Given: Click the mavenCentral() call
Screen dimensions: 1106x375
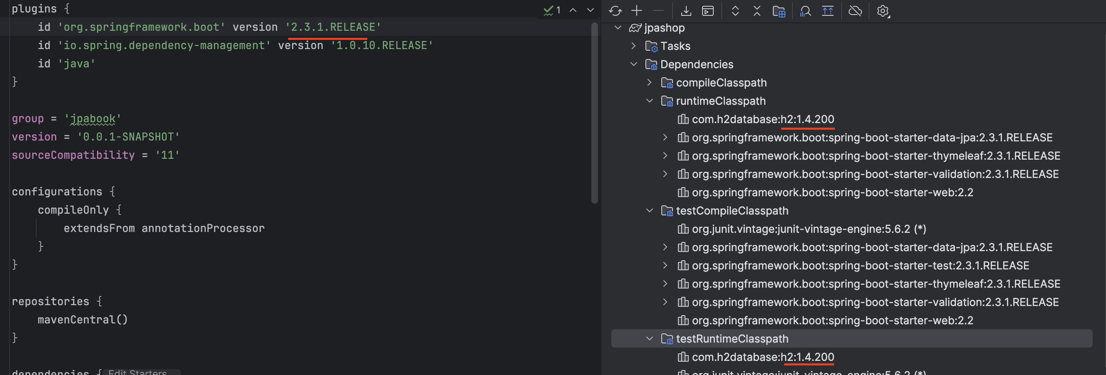Looking at the screenshot, I should pos(82,320).
